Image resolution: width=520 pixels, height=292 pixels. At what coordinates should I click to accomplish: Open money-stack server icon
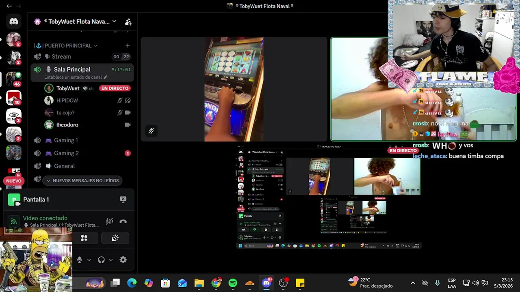13,135
